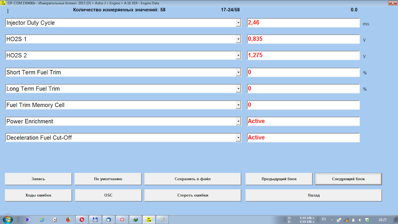Viewport: 398px width, 224px height.
Task: Click Стереть ошибки button
Action: click(x=193, y=195)
